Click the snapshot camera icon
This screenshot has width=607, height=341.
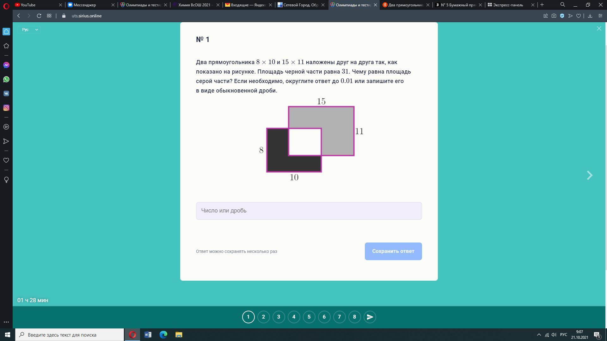[x=554, y=16]
